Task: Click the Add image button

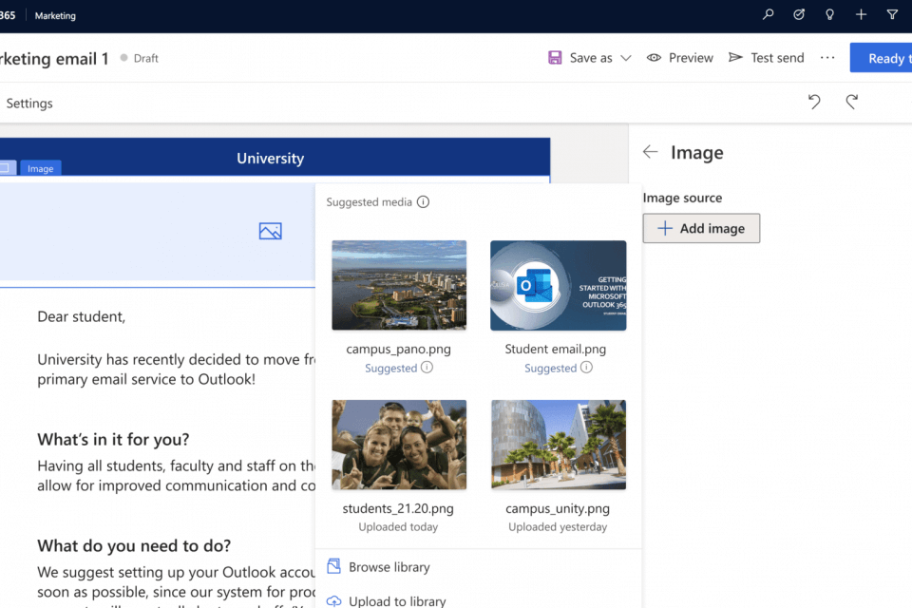Action: pyautogui.click(x=701, y=228)
